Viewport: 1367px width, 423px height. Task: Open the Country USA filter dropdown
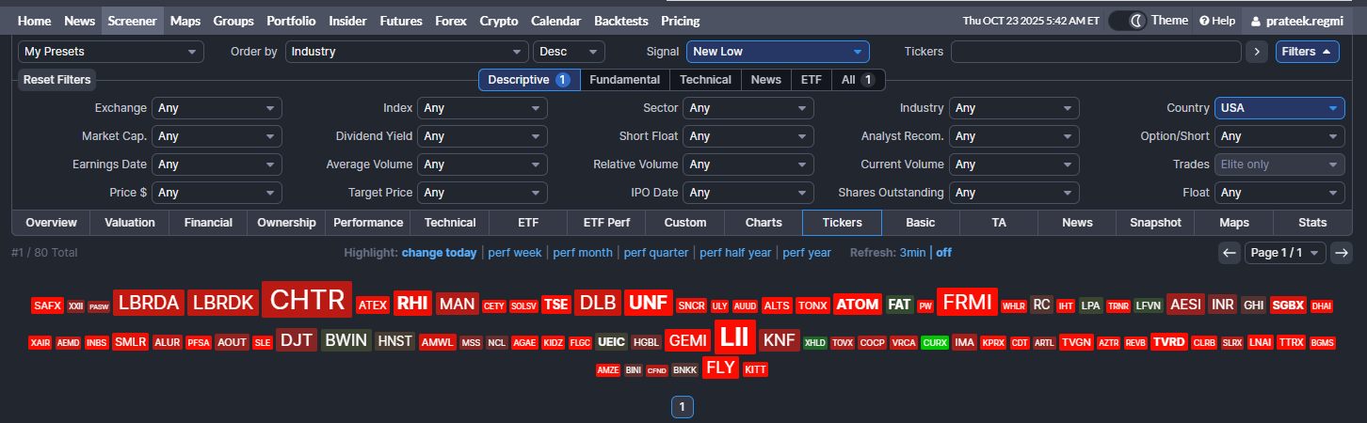click(1279, 108)
